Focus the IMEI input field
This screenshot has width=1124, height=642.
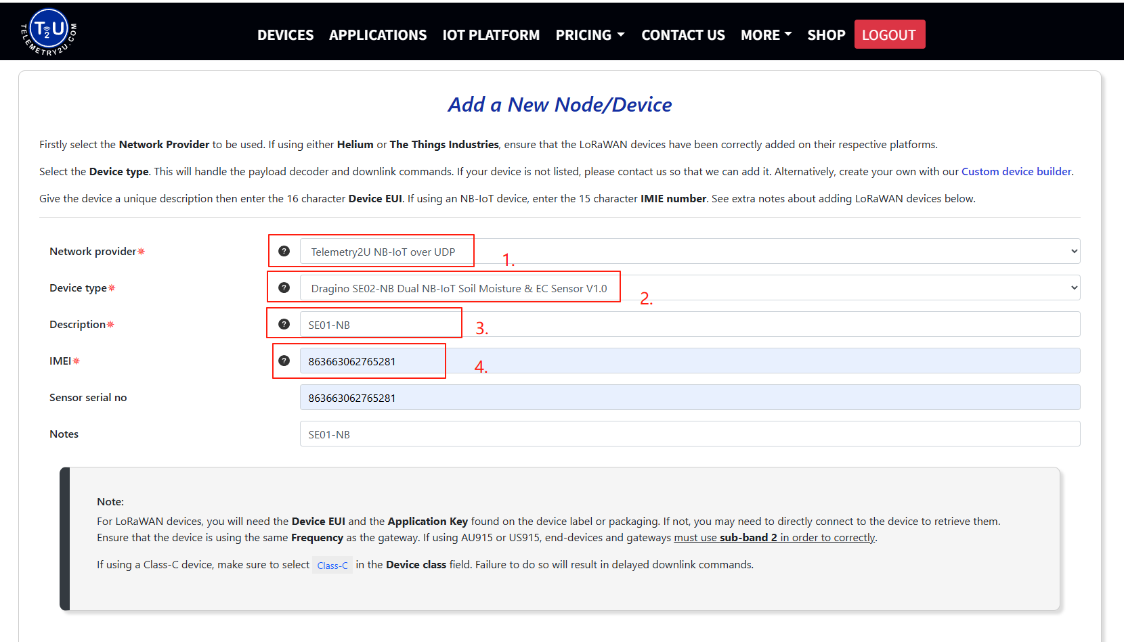[690, 361]
